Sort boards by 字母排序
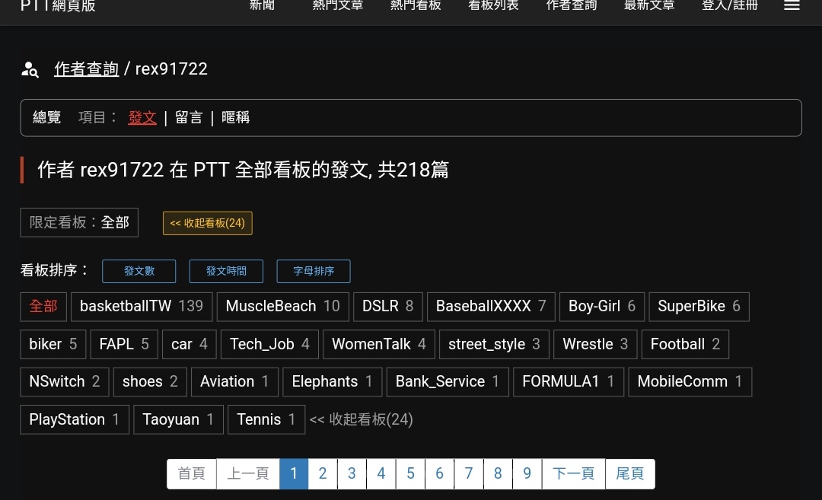The width and height of the screenshot is (822, 500). point(314,271)
